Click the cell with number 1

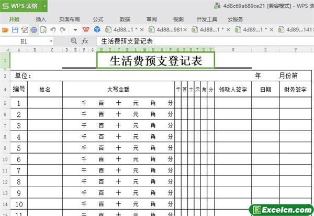(x=19, y=103)
